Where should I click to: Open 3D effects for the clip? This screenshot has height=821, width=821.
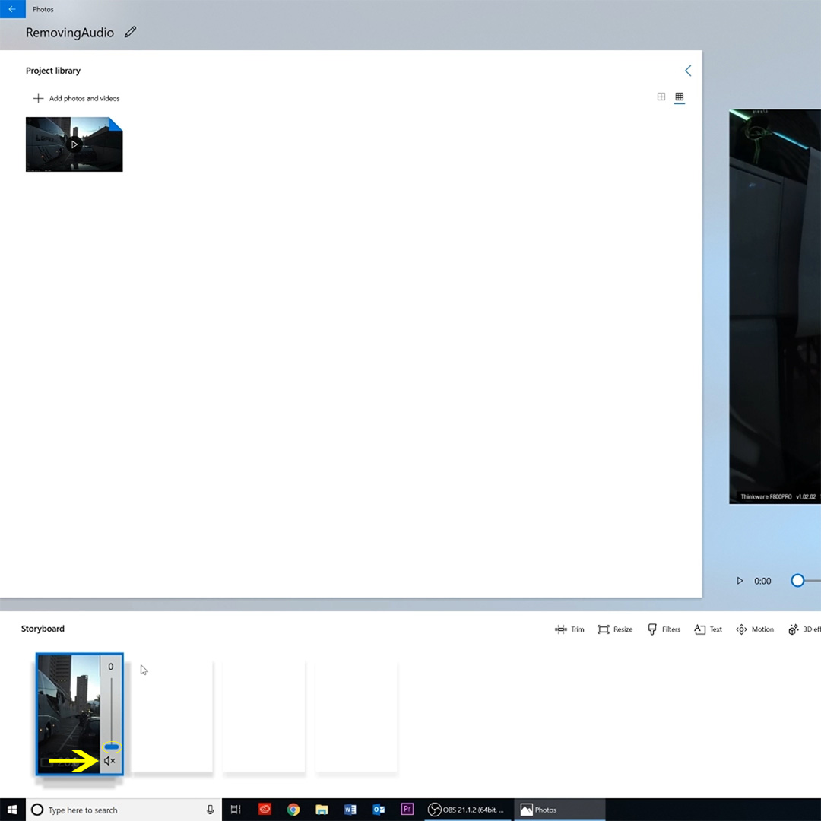(804, 629)
